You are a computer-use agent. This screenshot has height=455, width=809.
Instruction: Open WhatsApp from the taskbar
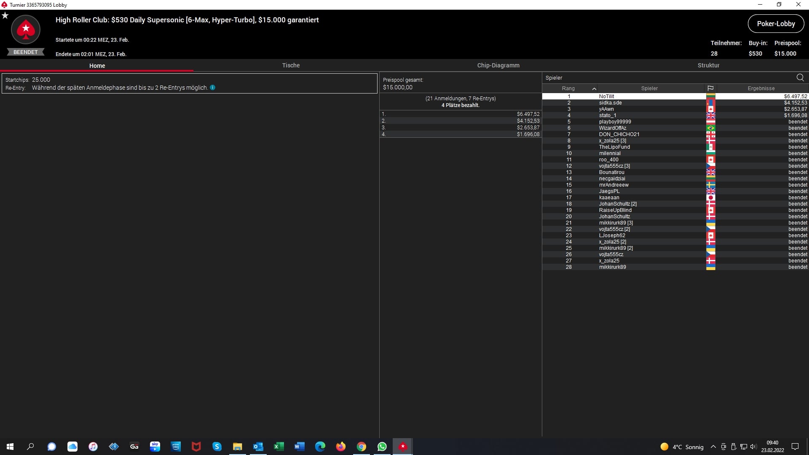(382, 447)
